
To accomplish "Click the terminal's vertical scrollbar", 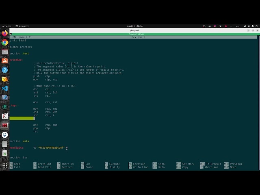I will click(x=259, y=103).
